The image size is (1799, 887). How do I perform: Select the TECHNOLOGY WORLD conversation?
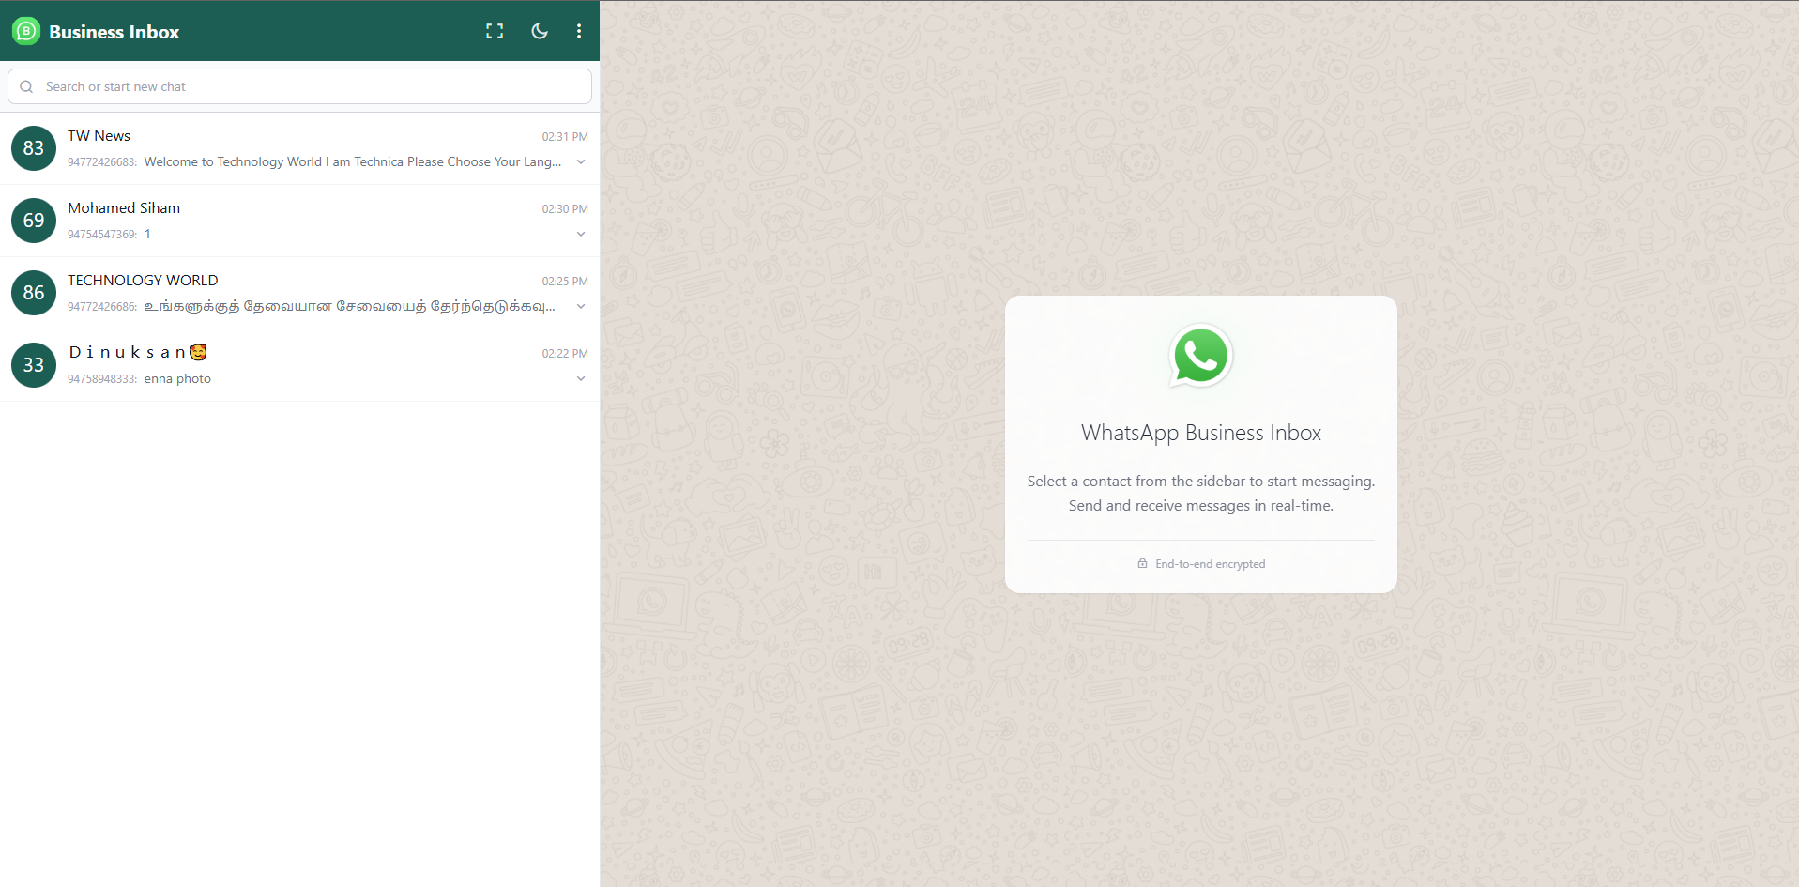[282, 293]
